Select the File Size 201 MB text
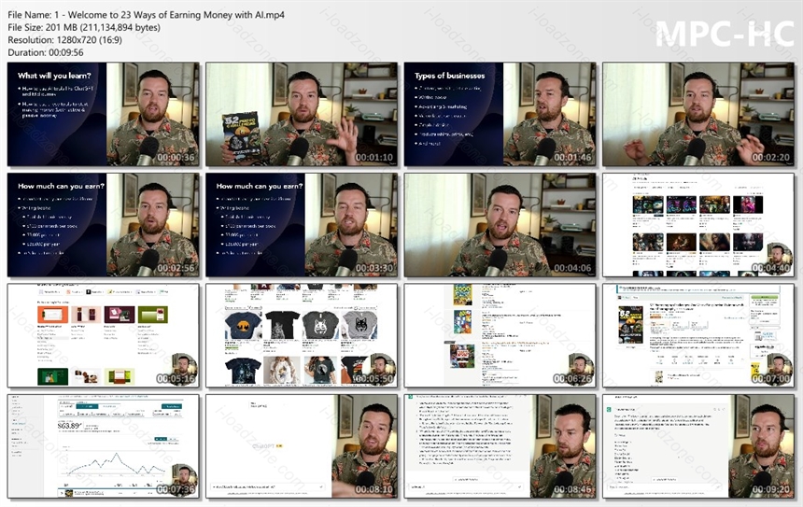Viewport: 803px width, 507px height. [84, 28]
